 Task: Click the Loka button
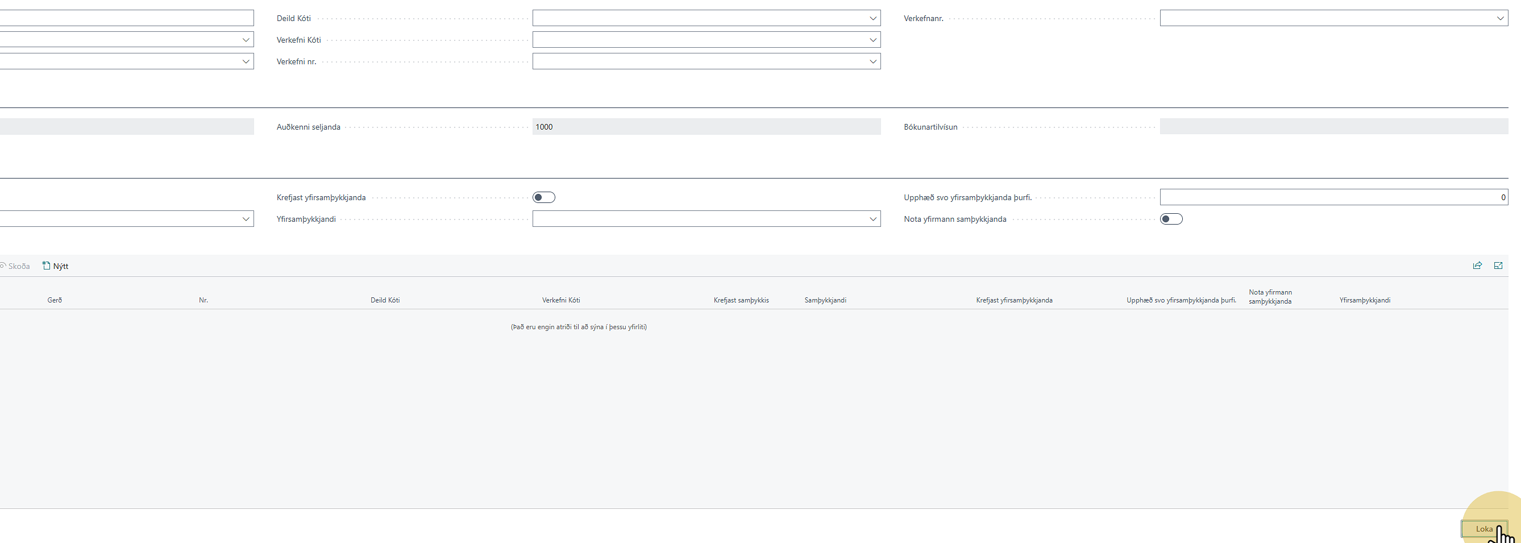(x=1484, y=529)
